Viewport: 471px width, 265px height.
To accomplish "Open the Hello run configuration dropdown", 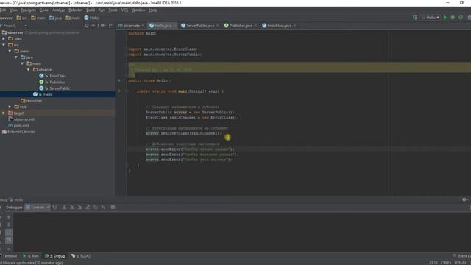I will pos(431,18).
